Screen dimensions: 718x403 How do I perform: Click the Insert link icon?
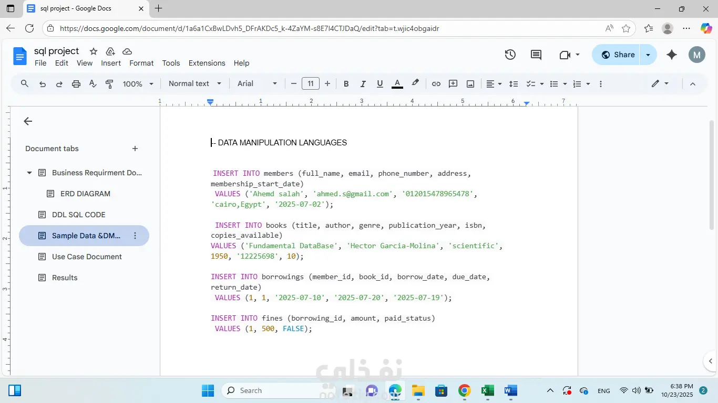coord(436,84)
